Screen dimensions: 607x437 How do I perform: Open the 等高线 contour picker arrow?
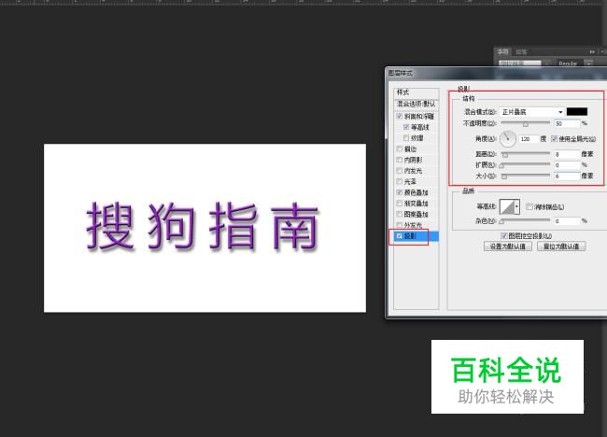[516, 206]
